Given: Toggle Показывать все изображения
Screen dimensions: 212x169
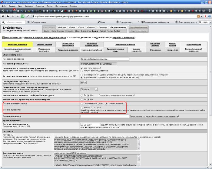Looking at the screenshot, I should 155,22.
